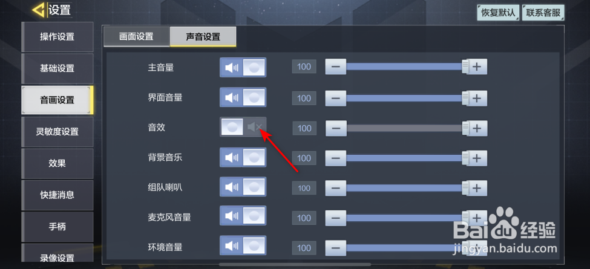Open 灵敏度设置 sidebar category

tap(57, 132)
